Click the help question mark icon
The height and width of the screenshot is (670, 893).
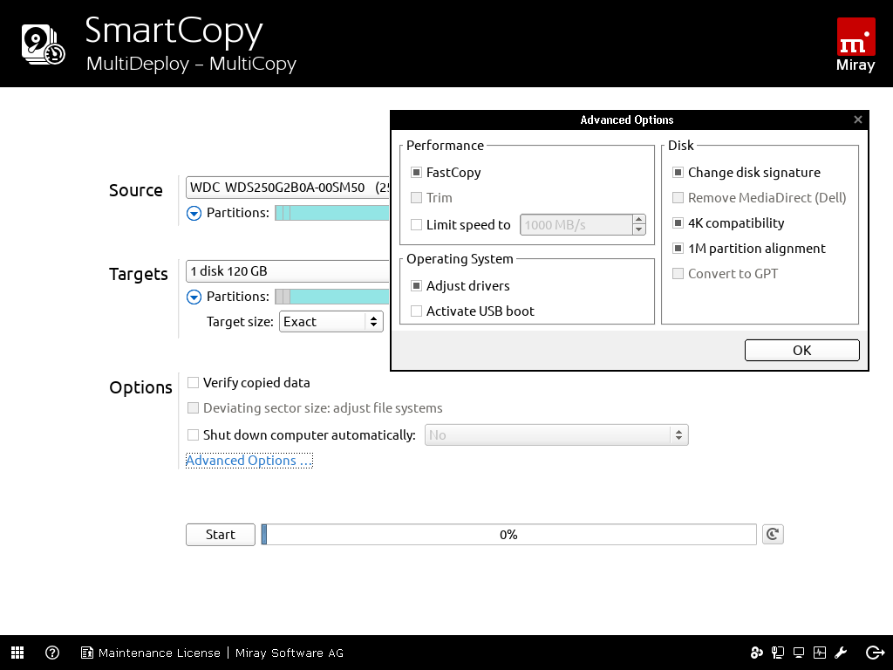pos(52,653)
